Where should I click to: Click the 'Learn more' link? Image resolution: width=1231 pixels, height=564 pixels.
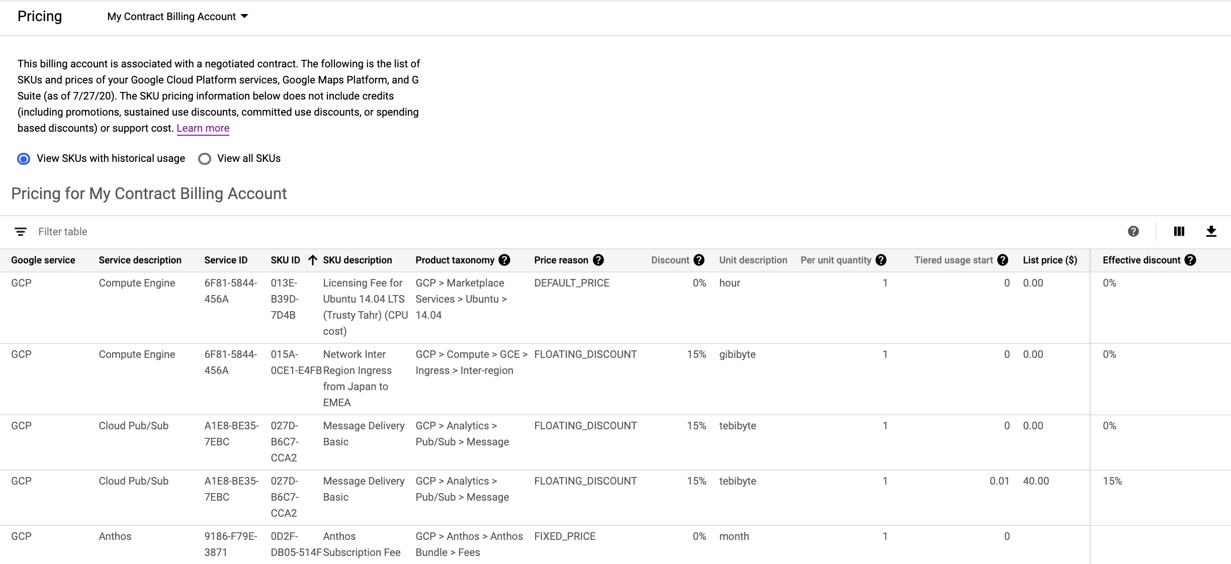[x=203, y=128]
